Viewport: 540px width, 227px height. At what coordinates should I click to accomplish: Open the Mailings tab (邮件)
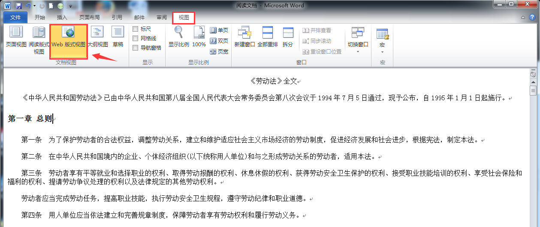tap(139, 18)
